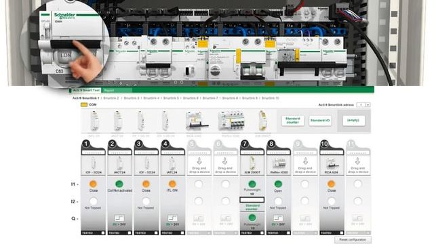Click the Standard I/O palette button

(320, 121)
